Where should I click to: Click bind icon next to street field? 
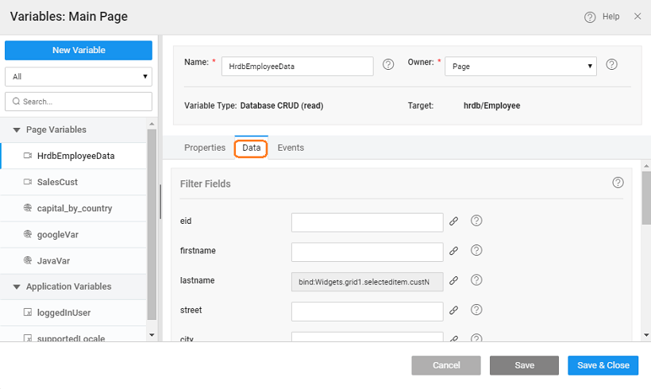[454, 310]
